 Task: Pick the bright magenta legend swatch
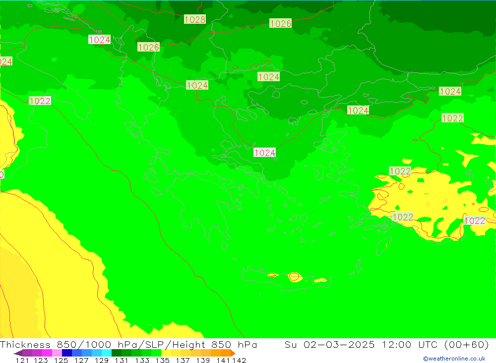click(47, 353)
